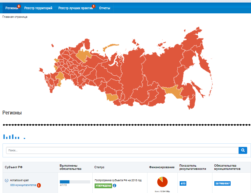Open the 659 муниципалитетов link
The image size is (251, 193).
click(23, 185)
